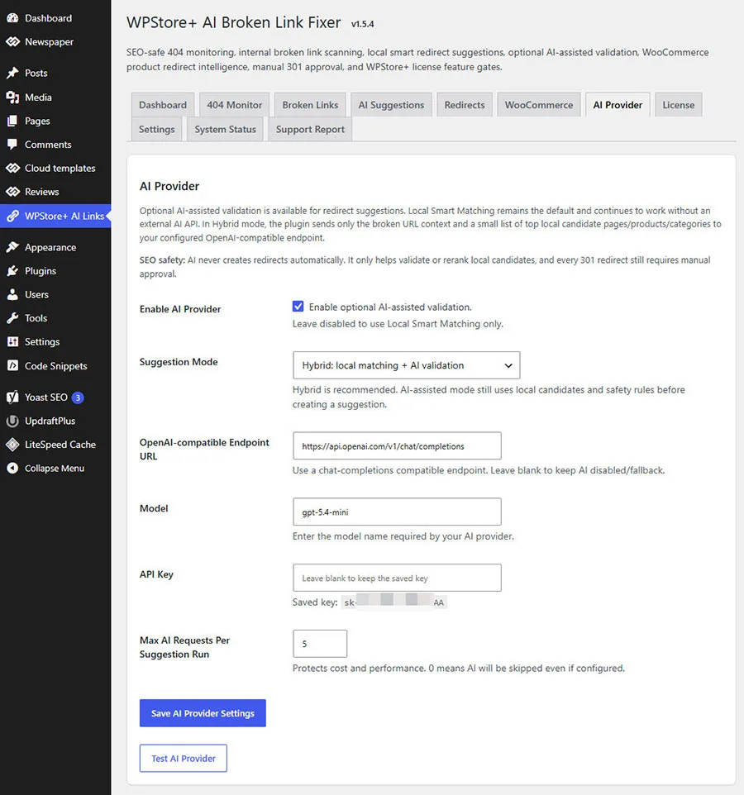
Task: Click the Yoast SEO icon
Action: (12, 397)
